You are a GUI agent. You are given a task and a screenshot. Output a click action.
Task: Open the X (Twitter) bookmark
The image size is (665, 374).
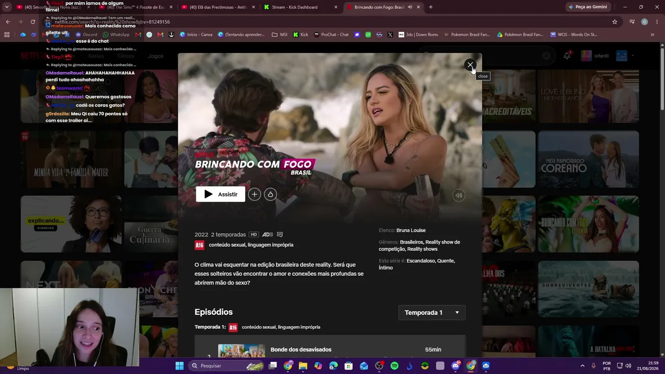[390, 35]
